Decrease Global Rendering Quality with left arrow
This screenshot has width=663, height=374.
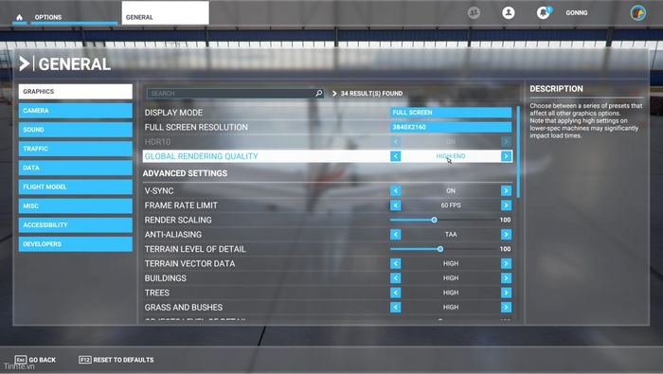coord(395,156)
